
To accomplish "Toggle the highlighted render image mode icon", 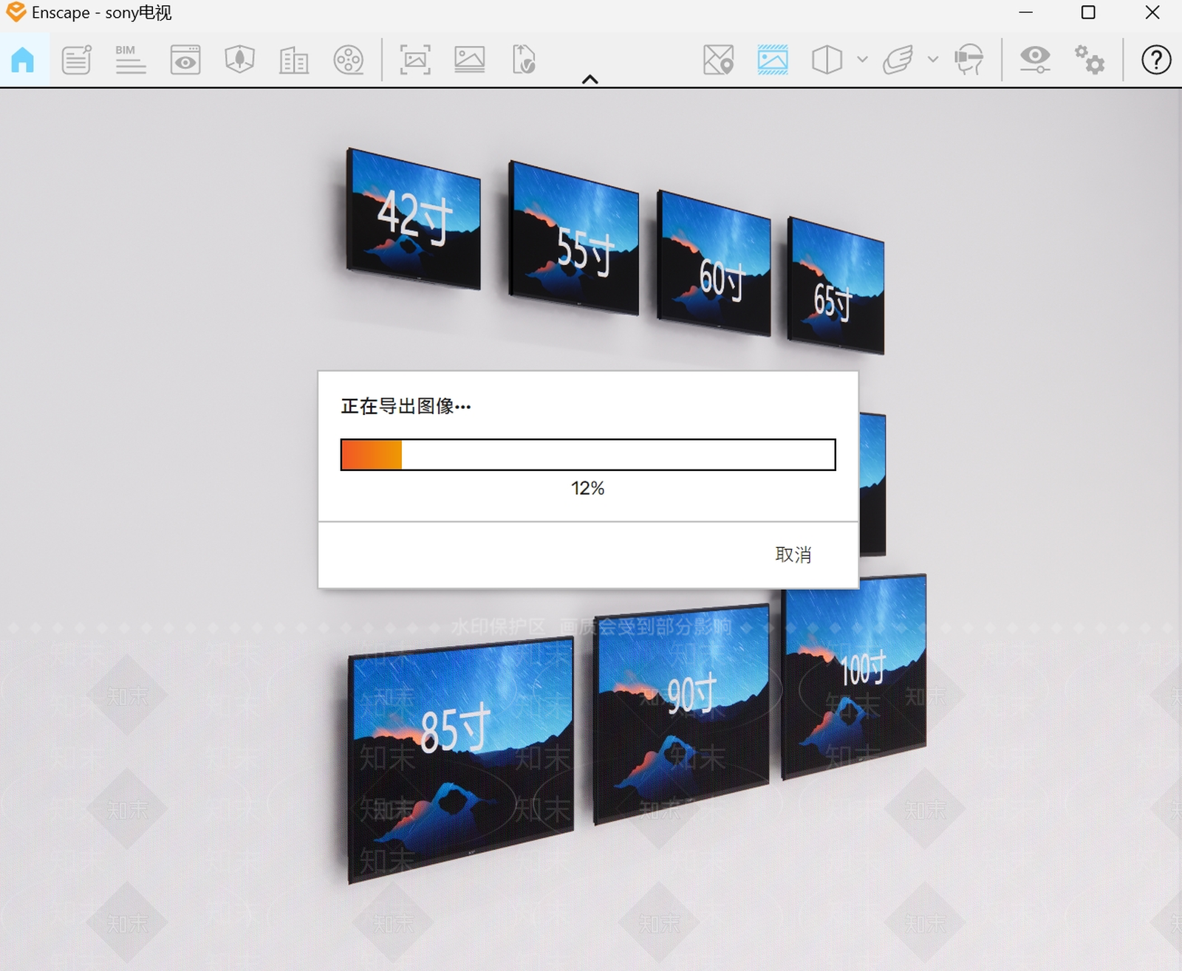I will point(773,60).
